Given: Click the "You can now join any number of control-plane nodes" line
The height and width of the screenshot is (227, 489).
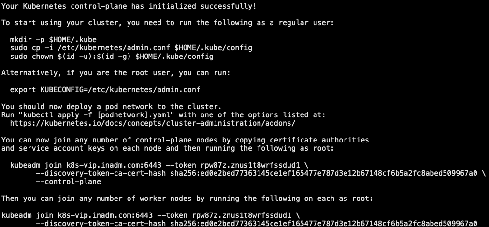Looking at the screenshot, I should coord(185,140).
